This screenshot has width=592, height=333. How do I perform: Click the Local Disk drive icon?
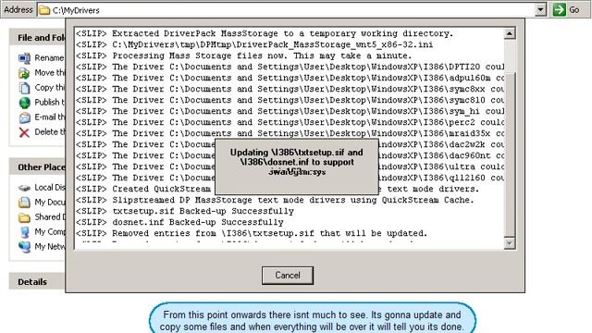[x=24, y=188]
